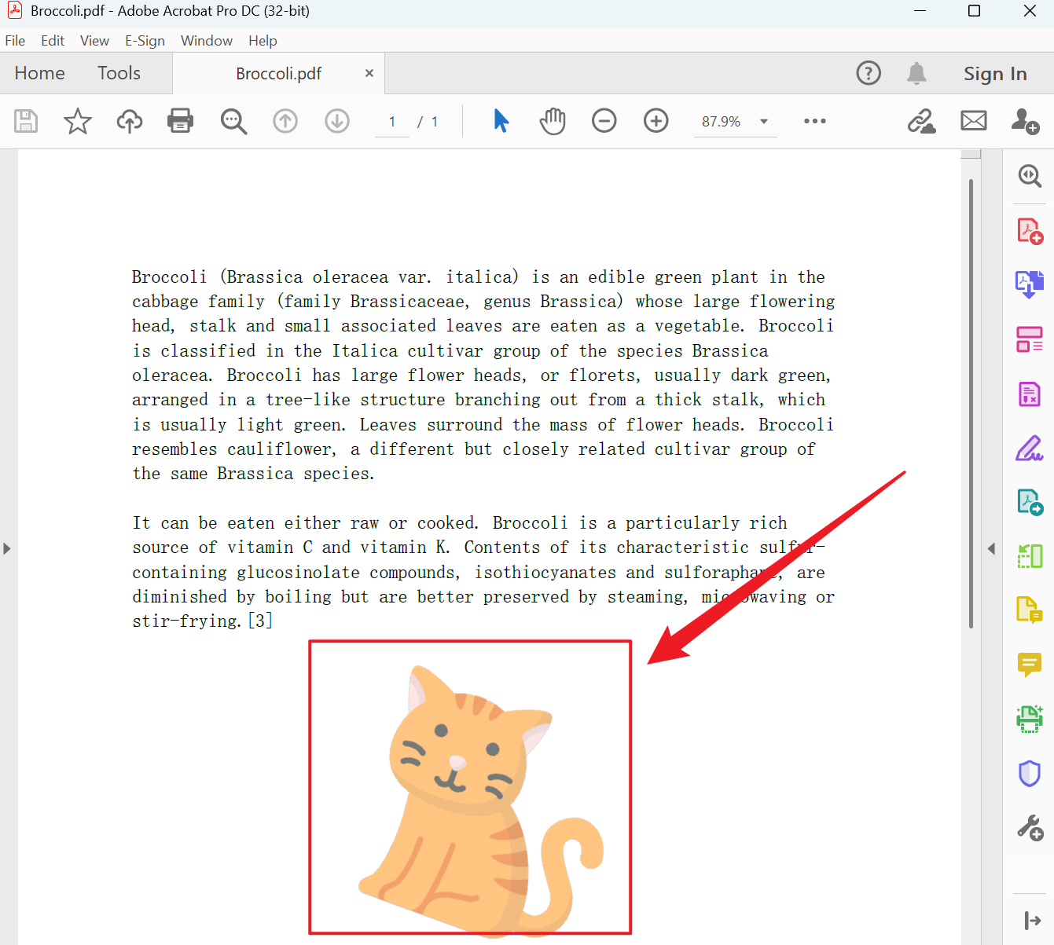Click the page number input field

[392, 122]
